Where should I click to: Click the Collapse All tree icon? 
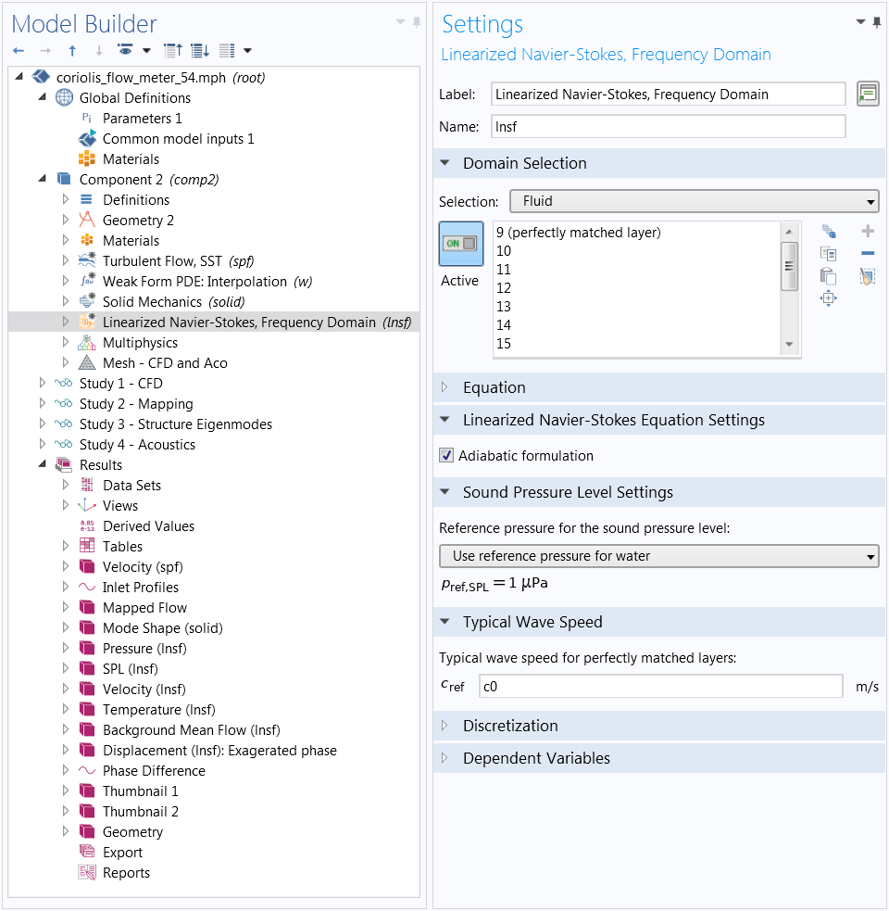tap(172, 51)
